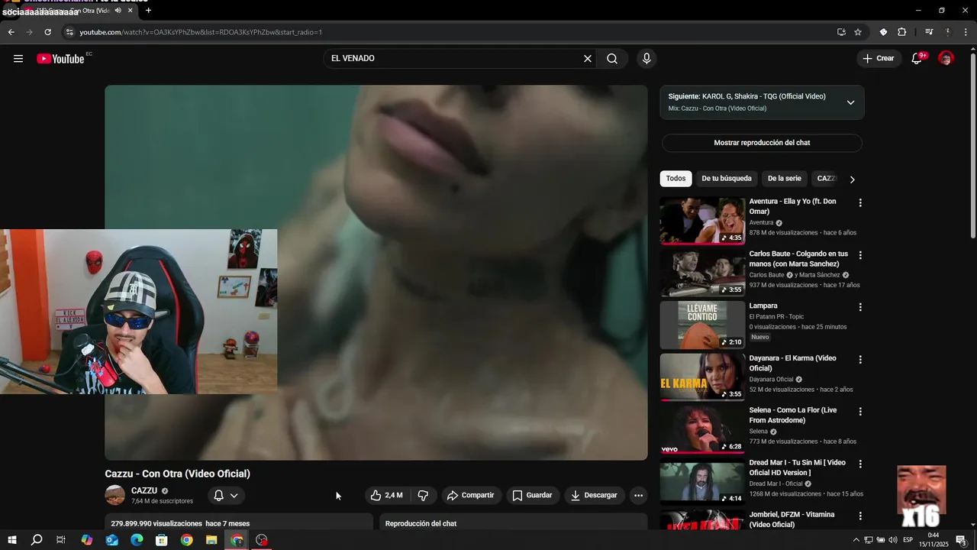Play Selena Como La Flor thumbnail

click(x=702, y=429)
